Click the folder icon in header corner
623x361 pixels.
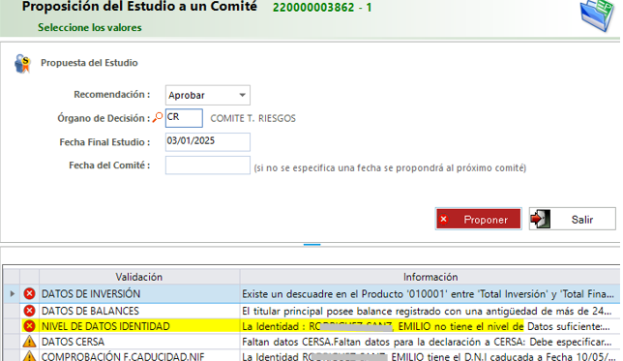(598, 15)
